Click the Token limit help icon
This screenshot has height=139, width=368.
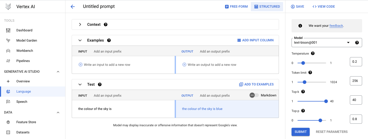(310, 73)
